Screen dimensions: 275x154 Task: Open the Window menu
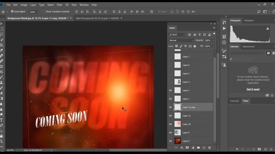(84, 5)
